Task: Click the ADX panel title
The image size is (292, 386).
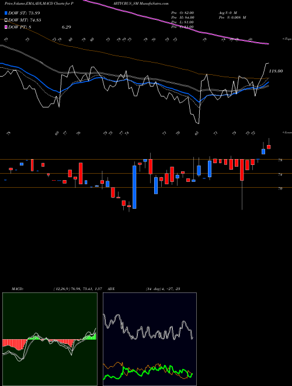Action: pyautogui.click(x=111, y=288)
